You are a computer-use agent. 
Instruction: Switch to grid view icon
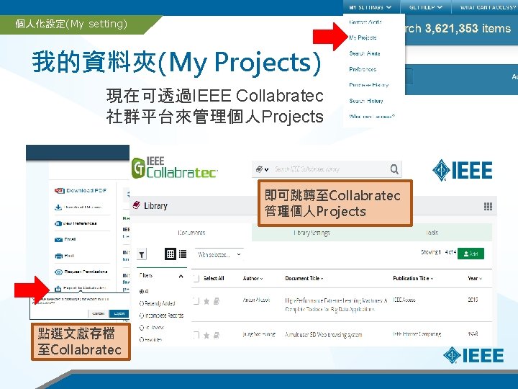coord(170,254)
